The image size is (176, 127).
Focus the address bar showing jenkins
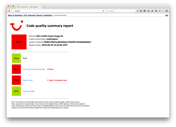(x=58, y=11)
